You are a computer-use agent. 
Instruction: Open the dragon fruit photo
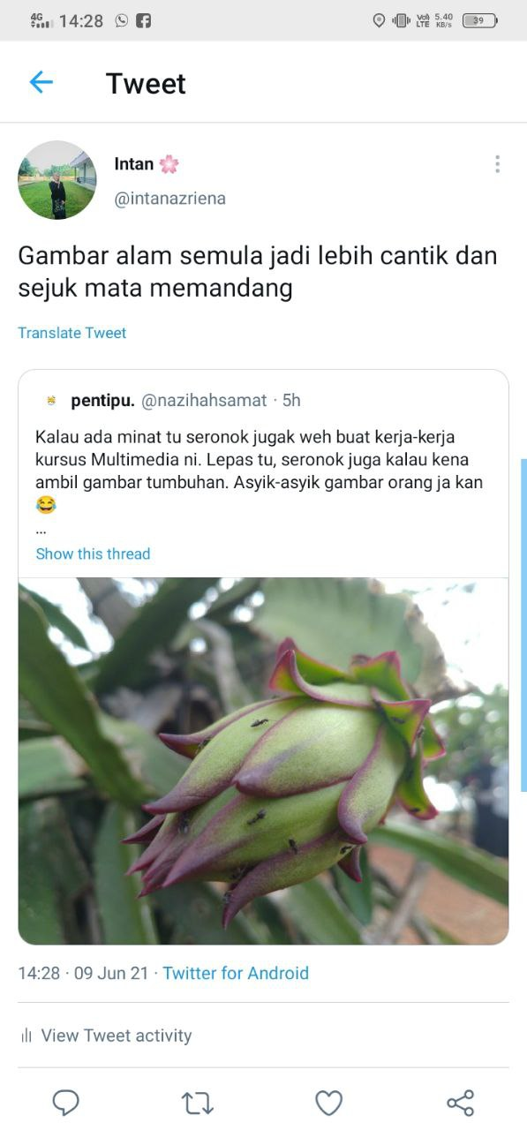(x=264, y=761)
